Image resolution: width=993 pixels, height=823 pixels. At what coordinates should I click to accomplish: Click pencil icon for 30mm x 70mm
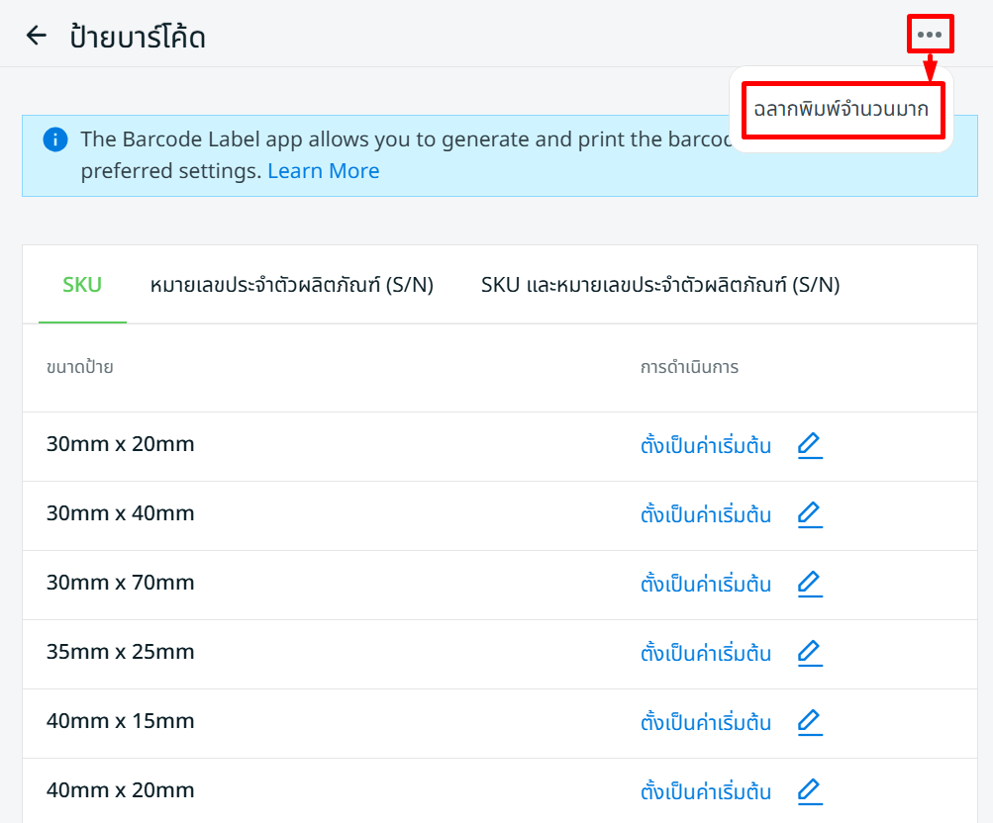810,584
